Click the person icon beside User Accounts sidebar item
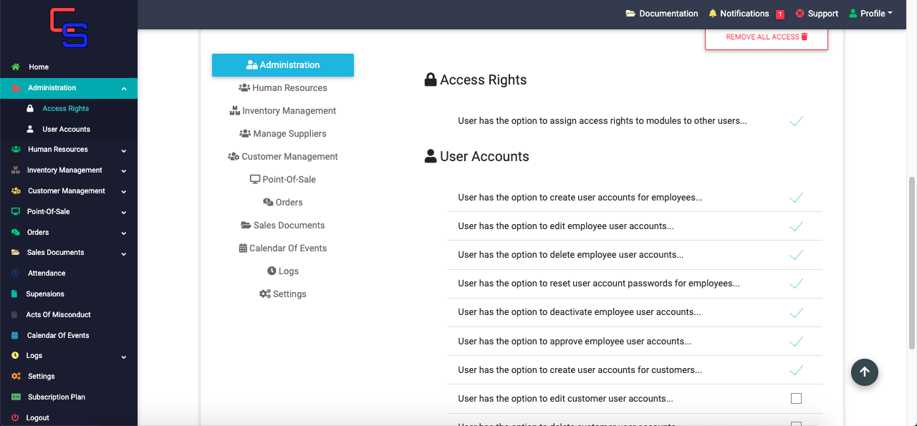917x426 pixels. [x=30, y=130]
